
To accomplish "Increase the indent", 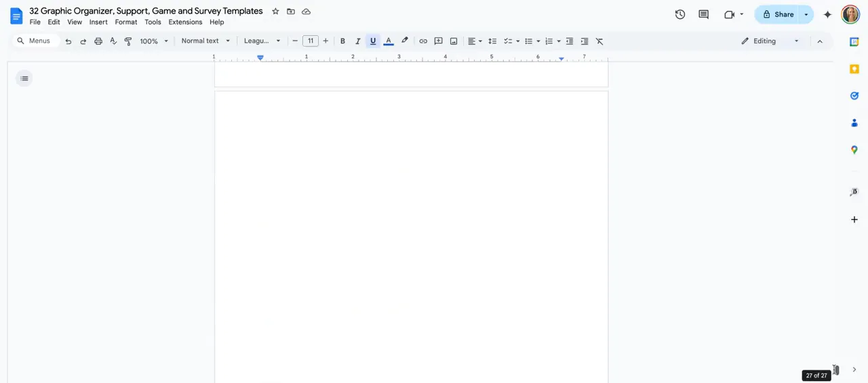I will (585, 41).
